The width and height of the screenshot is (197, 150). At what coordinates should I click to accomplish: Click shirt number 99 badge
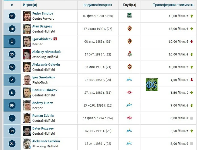tap(12, 105)
